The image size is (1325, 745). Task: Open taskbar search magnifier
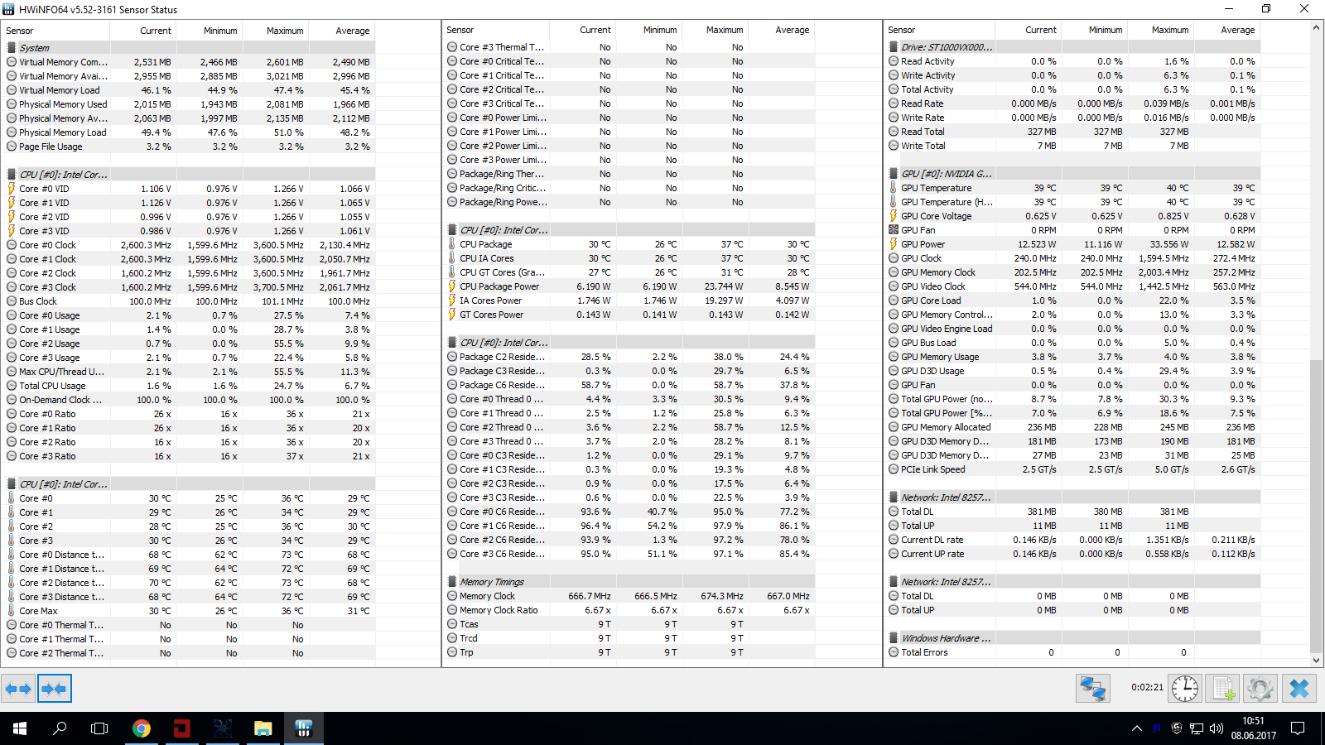[x=60, y=728]
